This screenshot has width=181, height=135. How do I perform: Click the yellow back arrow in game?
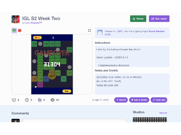click(x=52, y=75)
